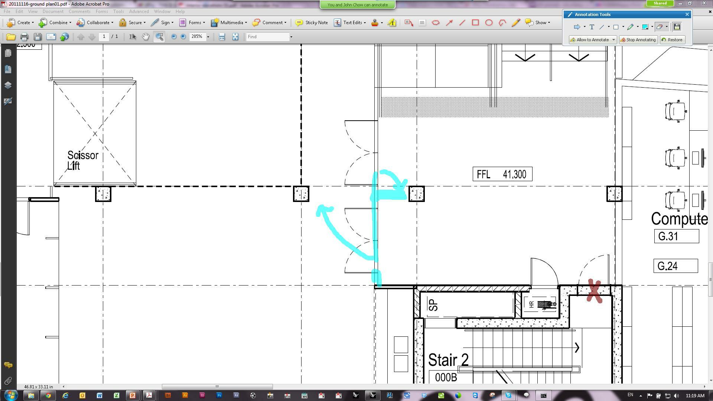Choose the Cloud comment tool
Viewport: 713px width, 401px height.
click(436, 23)
